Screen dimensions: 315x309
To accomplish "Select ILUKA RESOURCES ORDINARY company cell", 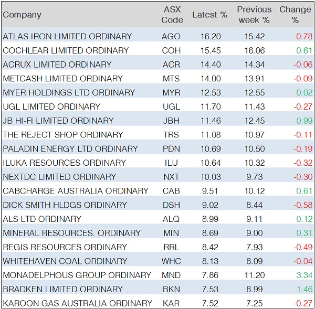I will pos(65,163).
